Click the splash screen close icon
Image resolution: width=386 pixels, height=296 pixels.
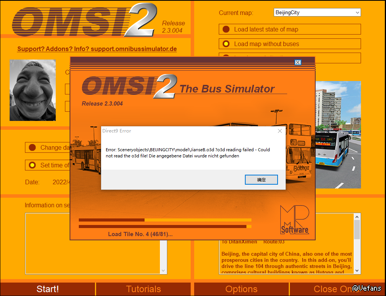(x=298, y=62)
